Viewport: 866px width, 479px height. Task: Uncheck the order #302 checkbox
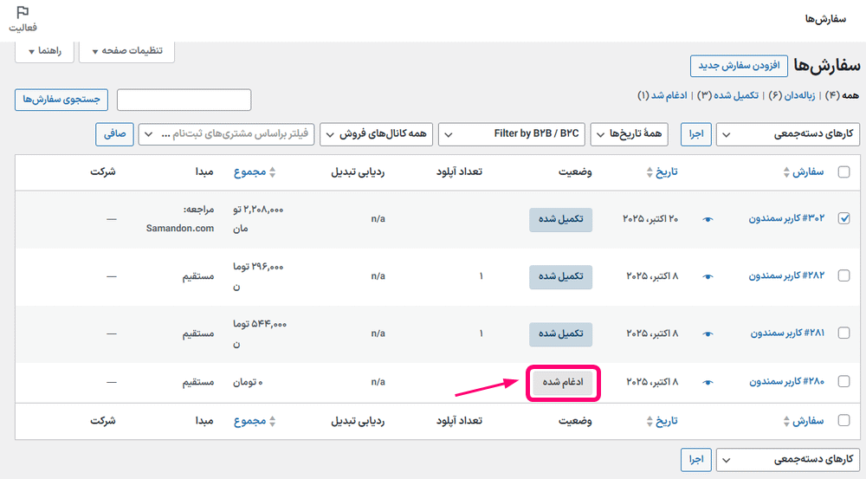(x=843, y=218)
